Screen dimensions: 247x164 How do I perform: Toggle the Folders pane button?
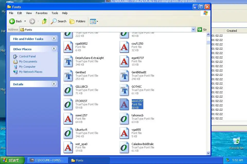pos(77,21)
